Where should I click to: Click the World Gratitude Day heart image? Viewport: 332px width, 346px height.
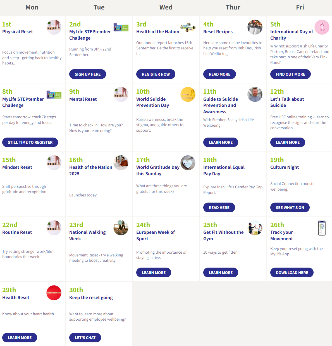point(188,163)
